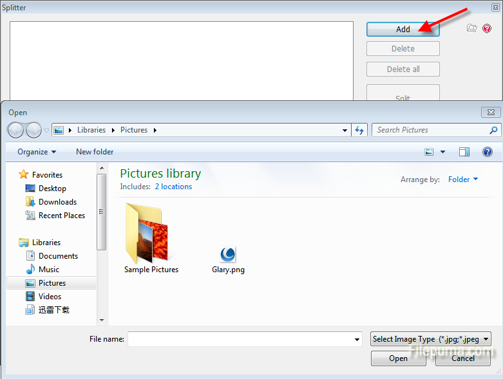Screen dimensions: 503x379
Task: Open the blue help icon in the dialog toolbar
Action: pyautogui.click(x=488, y=152)
